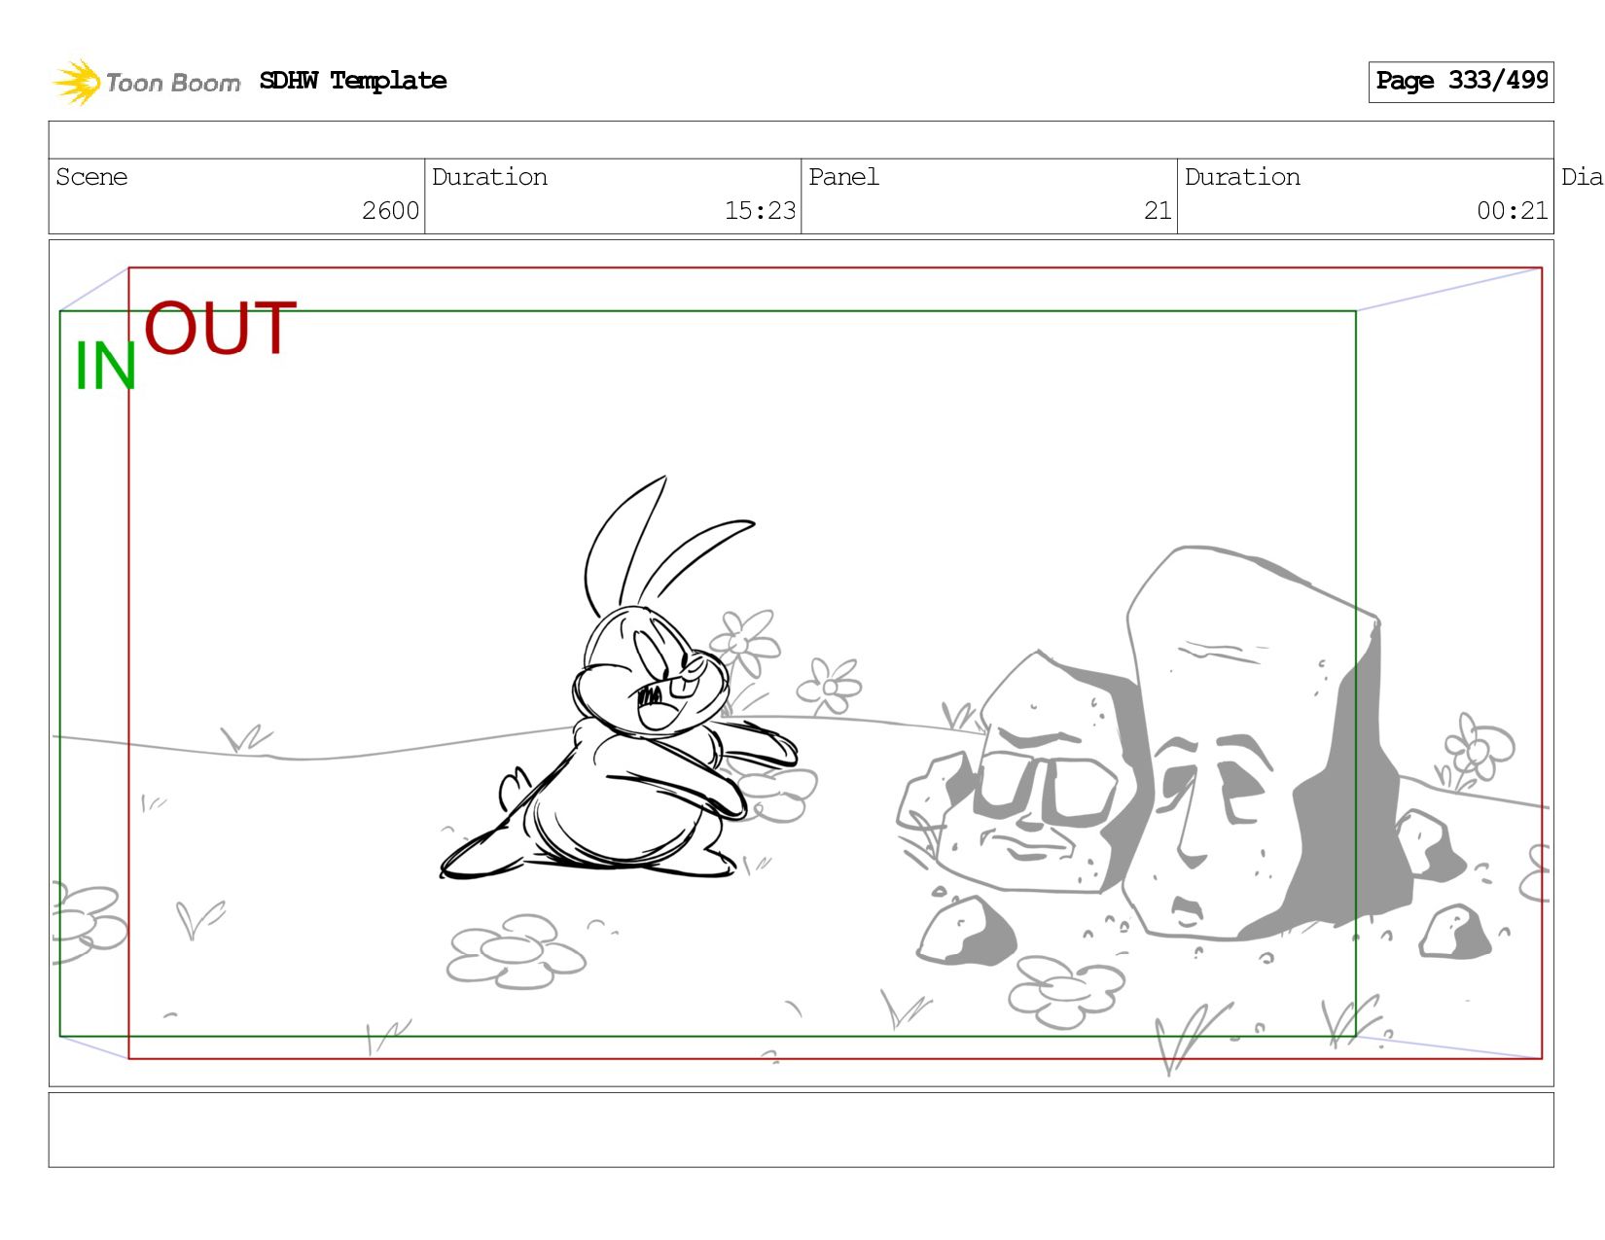Viewport: 1605px width, 1240px height.
Task: Click the 'Scene' label
Action: [x=91, y=177]
